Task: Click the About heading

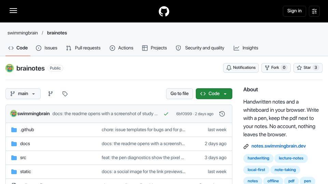Action: [250, 90]
